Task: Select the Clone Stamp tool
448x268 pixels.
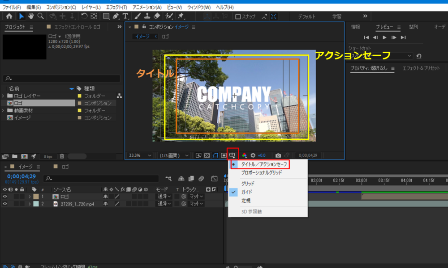Action: pos(147,16)
